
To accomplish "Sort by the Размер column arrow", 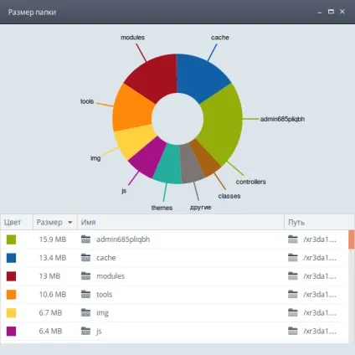I will click(x=70, y=223).
